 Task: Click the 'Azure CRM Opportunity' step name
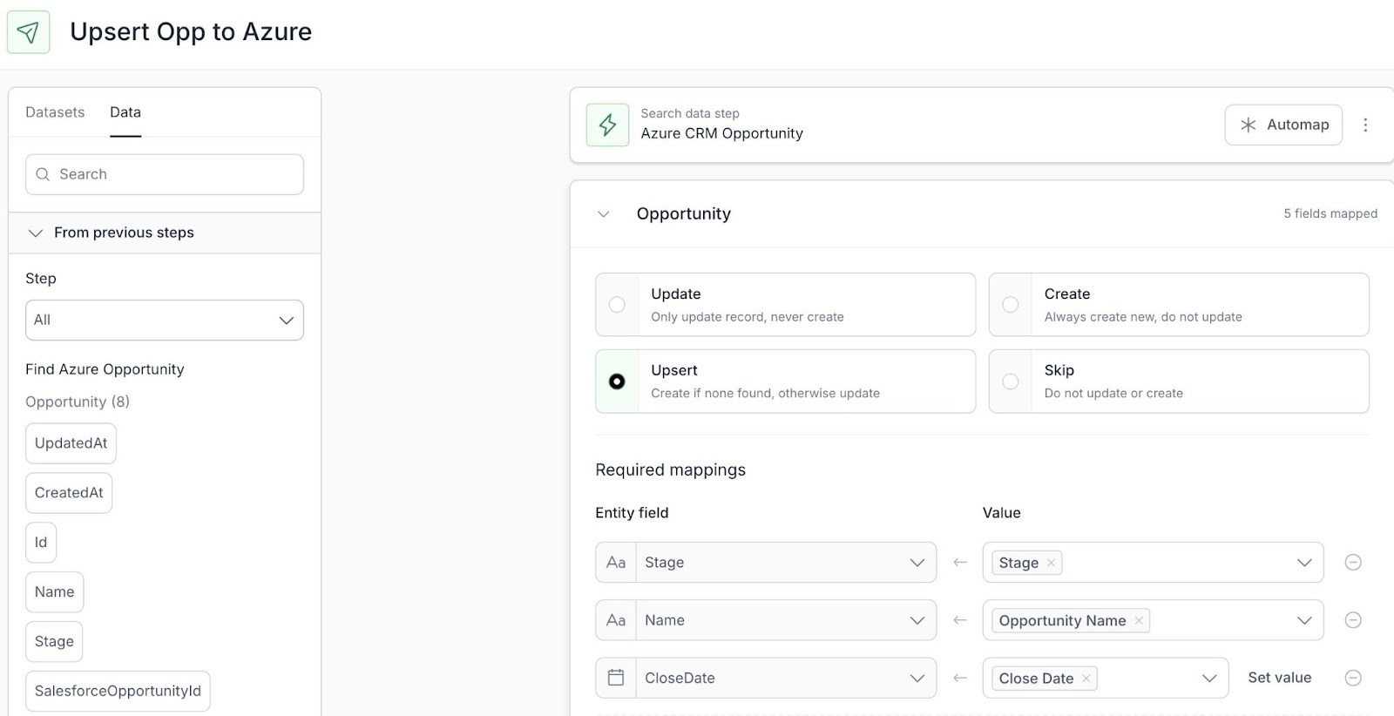[x=722, y=133]
